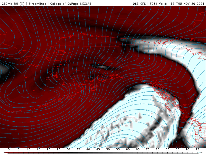The image size is (206, 154).
Task: Click the '25' label on the color scale
Action: (58, 149)
